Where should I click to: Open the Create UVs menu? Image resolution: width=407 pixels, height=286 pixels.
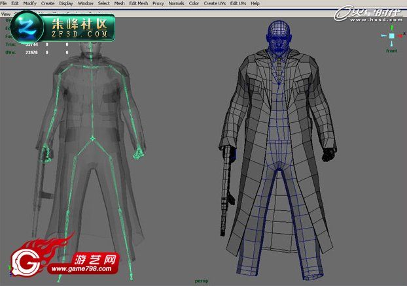tap(215, 3)
